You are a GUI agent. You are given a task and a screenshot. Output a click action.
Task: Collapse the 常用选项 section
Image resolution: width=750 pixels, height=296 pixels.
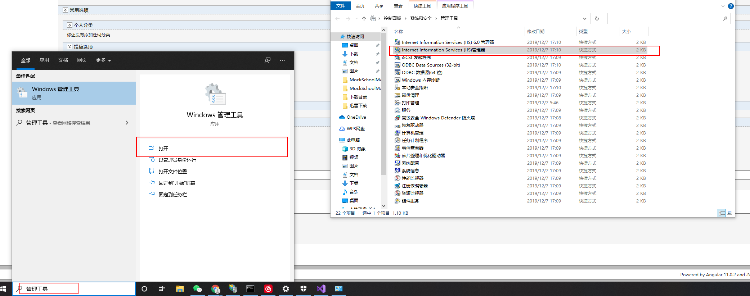[65, 10]
